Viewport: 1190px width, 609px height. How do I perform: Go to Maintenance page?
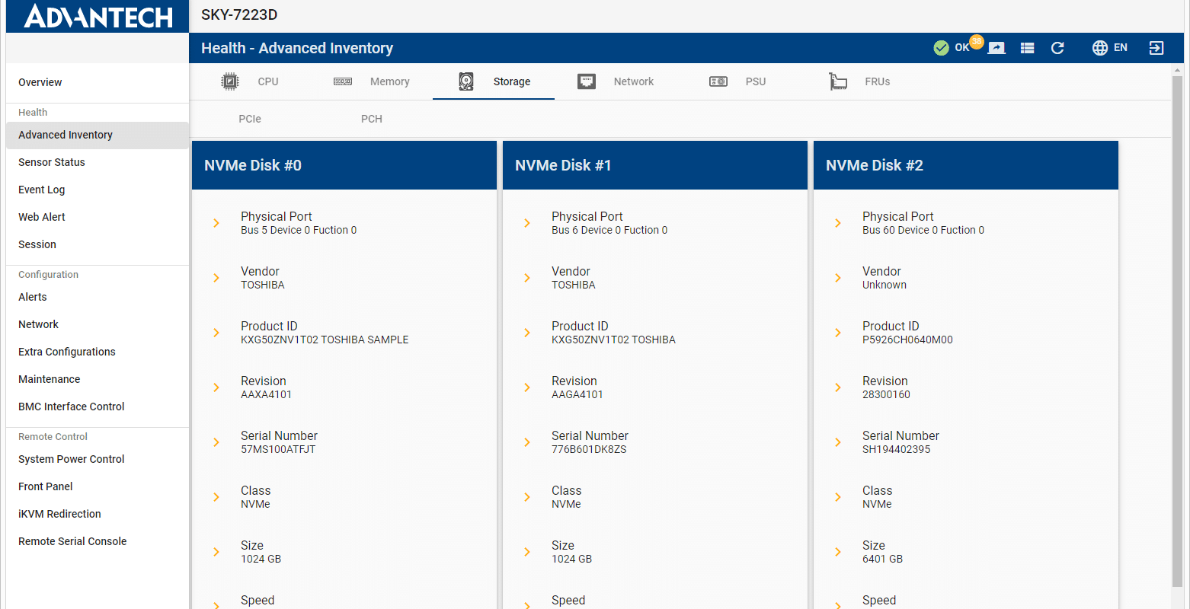coord(98,379)
